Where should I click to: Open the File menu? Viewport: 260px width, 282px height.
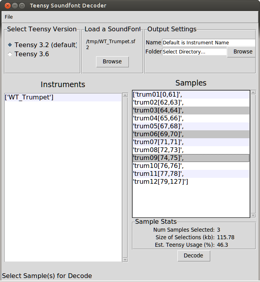9,17
